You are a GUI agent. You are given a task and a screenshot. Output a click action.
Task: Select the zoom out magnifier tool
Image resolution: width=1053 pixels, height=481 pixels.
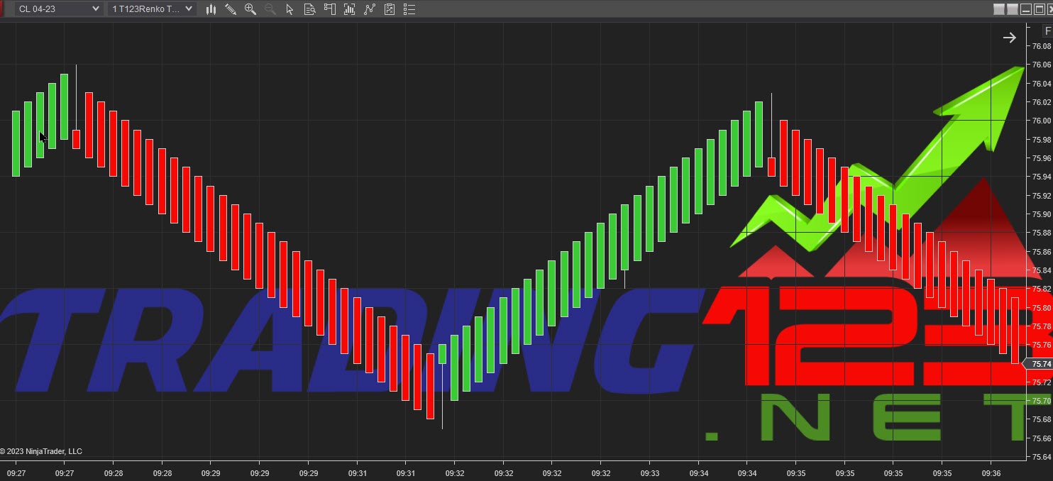pos(270,9)
